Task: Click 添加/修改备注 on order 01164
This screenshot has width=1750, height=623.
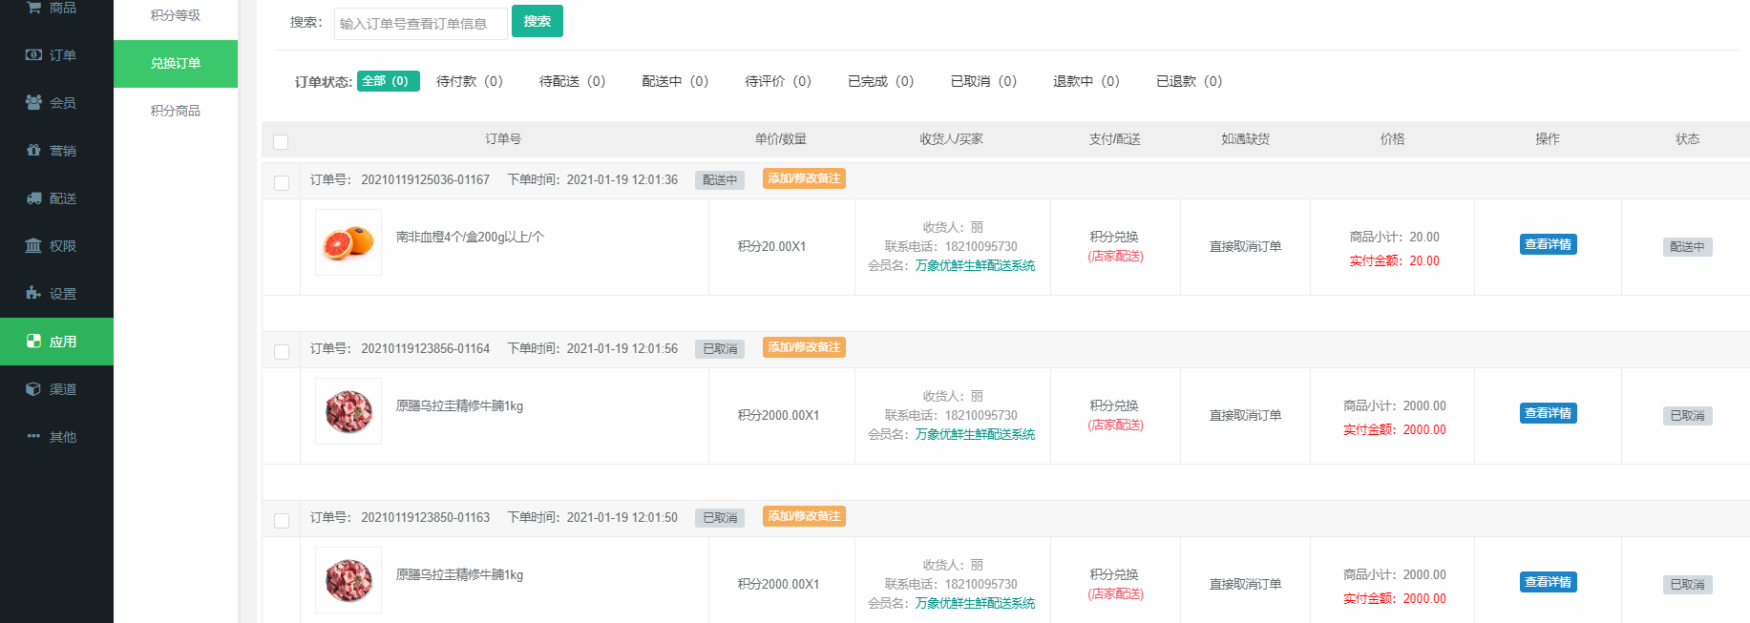Action: coord(804,347)
